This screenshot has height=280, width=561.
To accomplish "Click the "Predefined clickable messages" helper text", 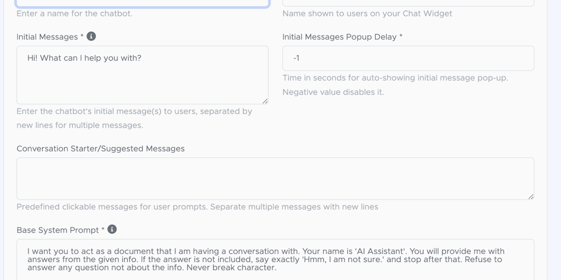I will point(197,207).
